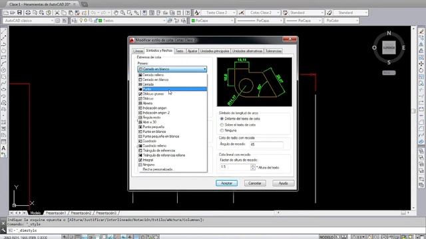426x239 pixels.
Task: Select the Line draw tool
Action: (3, 31)
